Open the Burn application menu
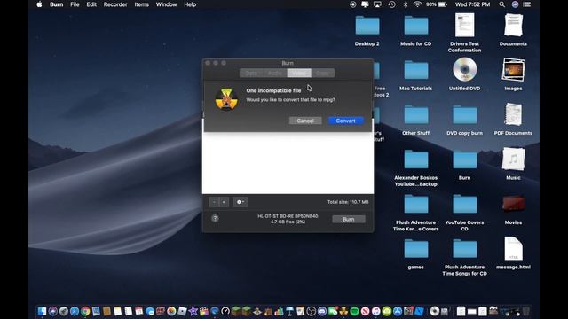This screenshot has height=319, width=568. point(57,4)
